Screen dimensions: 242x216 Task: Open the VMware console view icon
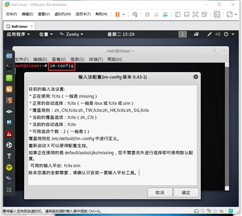(x=217, y=14)
